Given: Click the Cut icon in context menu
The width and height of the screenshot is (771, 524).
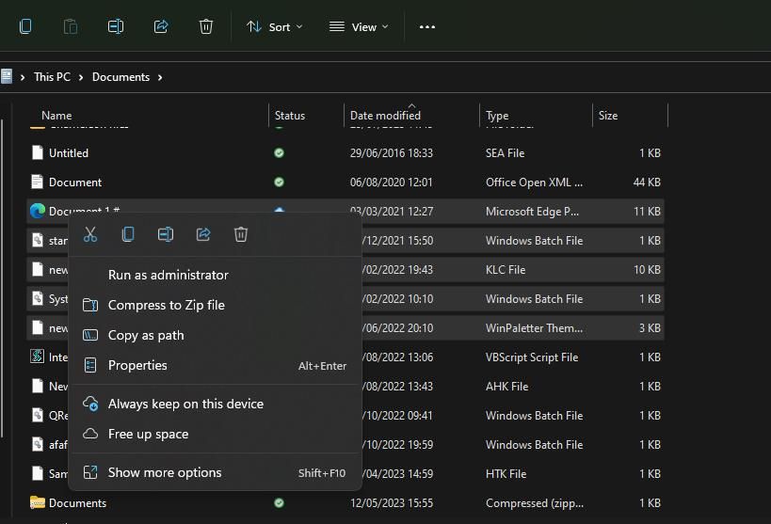Looking at the screenshot, I should coord(90,234).
